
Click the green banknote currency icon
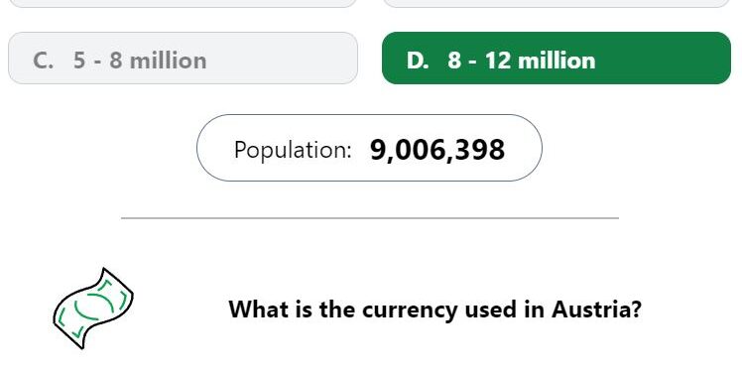point(93,309)
